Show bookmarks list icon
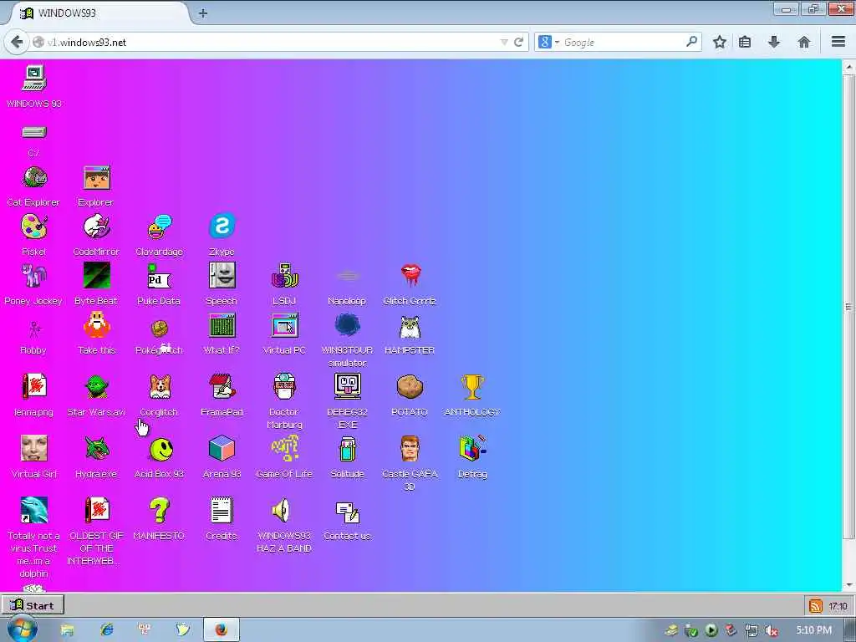856x642 pixels. point(745,42)
